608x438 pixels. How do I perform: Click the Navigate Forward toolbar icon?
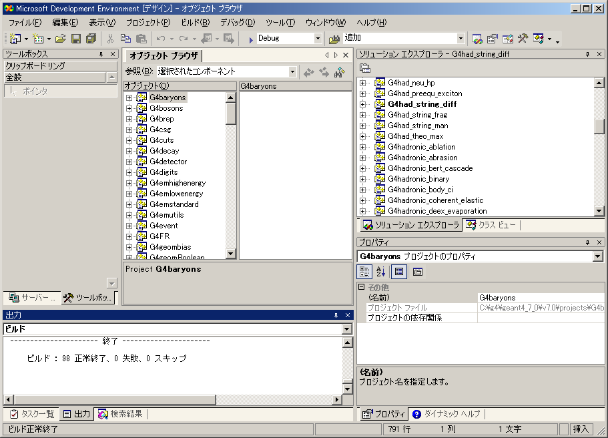(x=229, y=39)
